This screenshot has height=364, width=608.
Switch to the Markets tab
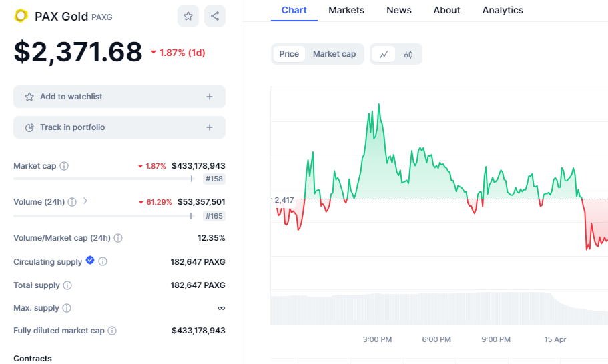346,11
